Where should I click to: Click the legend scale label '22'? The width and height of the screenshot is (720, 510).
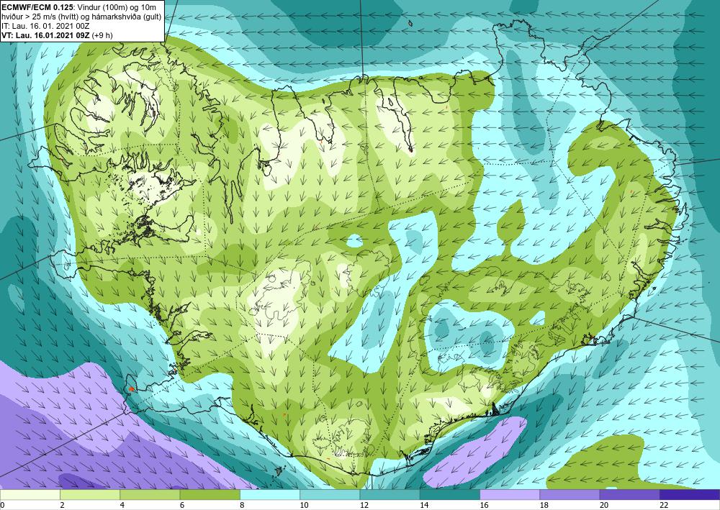coord(664,505)
